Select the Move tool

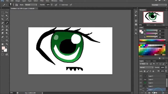pos(7,13)
